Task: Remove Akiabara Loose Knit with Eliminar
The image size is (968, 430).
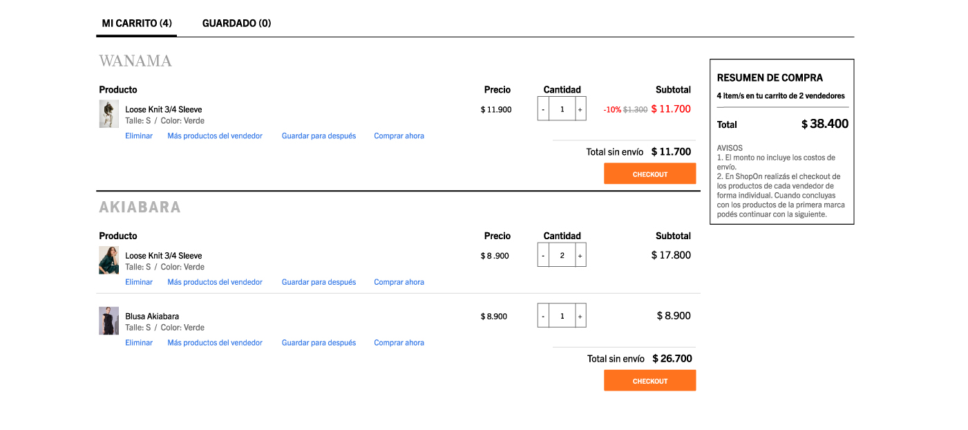Action: [x=139, y=282]
